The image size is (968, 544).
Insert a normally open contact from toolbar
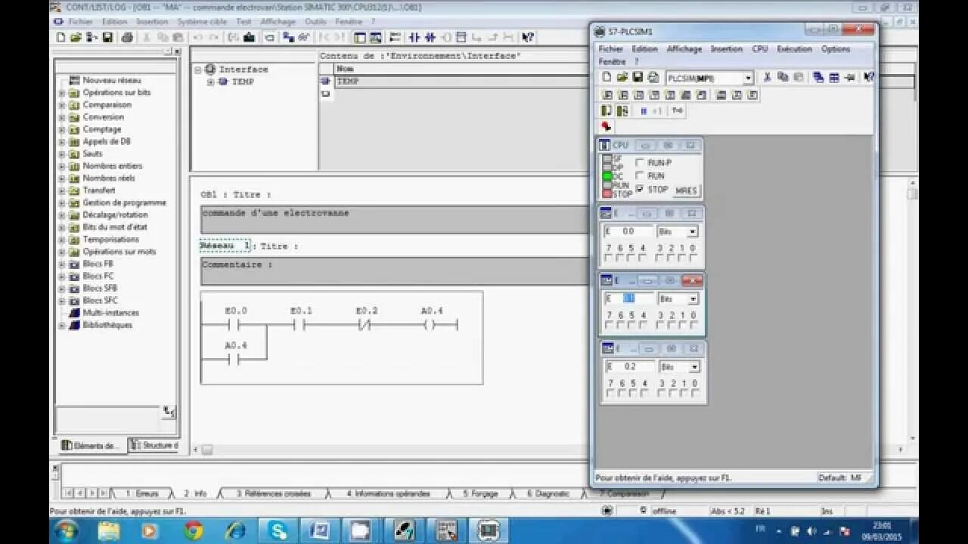(x=414, y=37)
